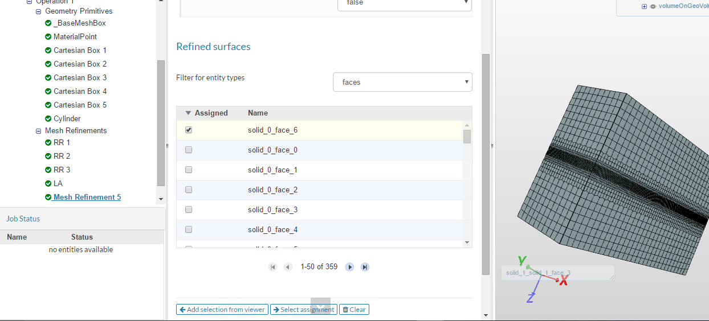
Task: Select Cartesian Box 4 in the tree
Action: tap(80, 92)
